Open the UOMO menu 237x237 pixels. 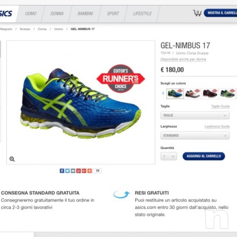tap(30, 14)
